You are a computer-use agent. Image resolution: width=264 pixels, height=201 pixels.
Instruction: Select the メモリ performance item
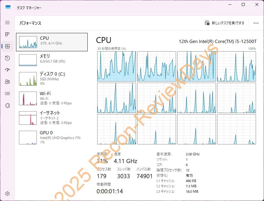pos(52,60)
